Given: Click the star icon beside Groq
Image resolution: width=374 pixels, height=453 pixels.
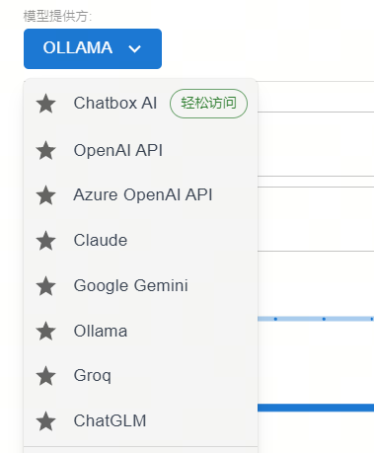Looking at the screenshot, I should (x=45, y=376).
